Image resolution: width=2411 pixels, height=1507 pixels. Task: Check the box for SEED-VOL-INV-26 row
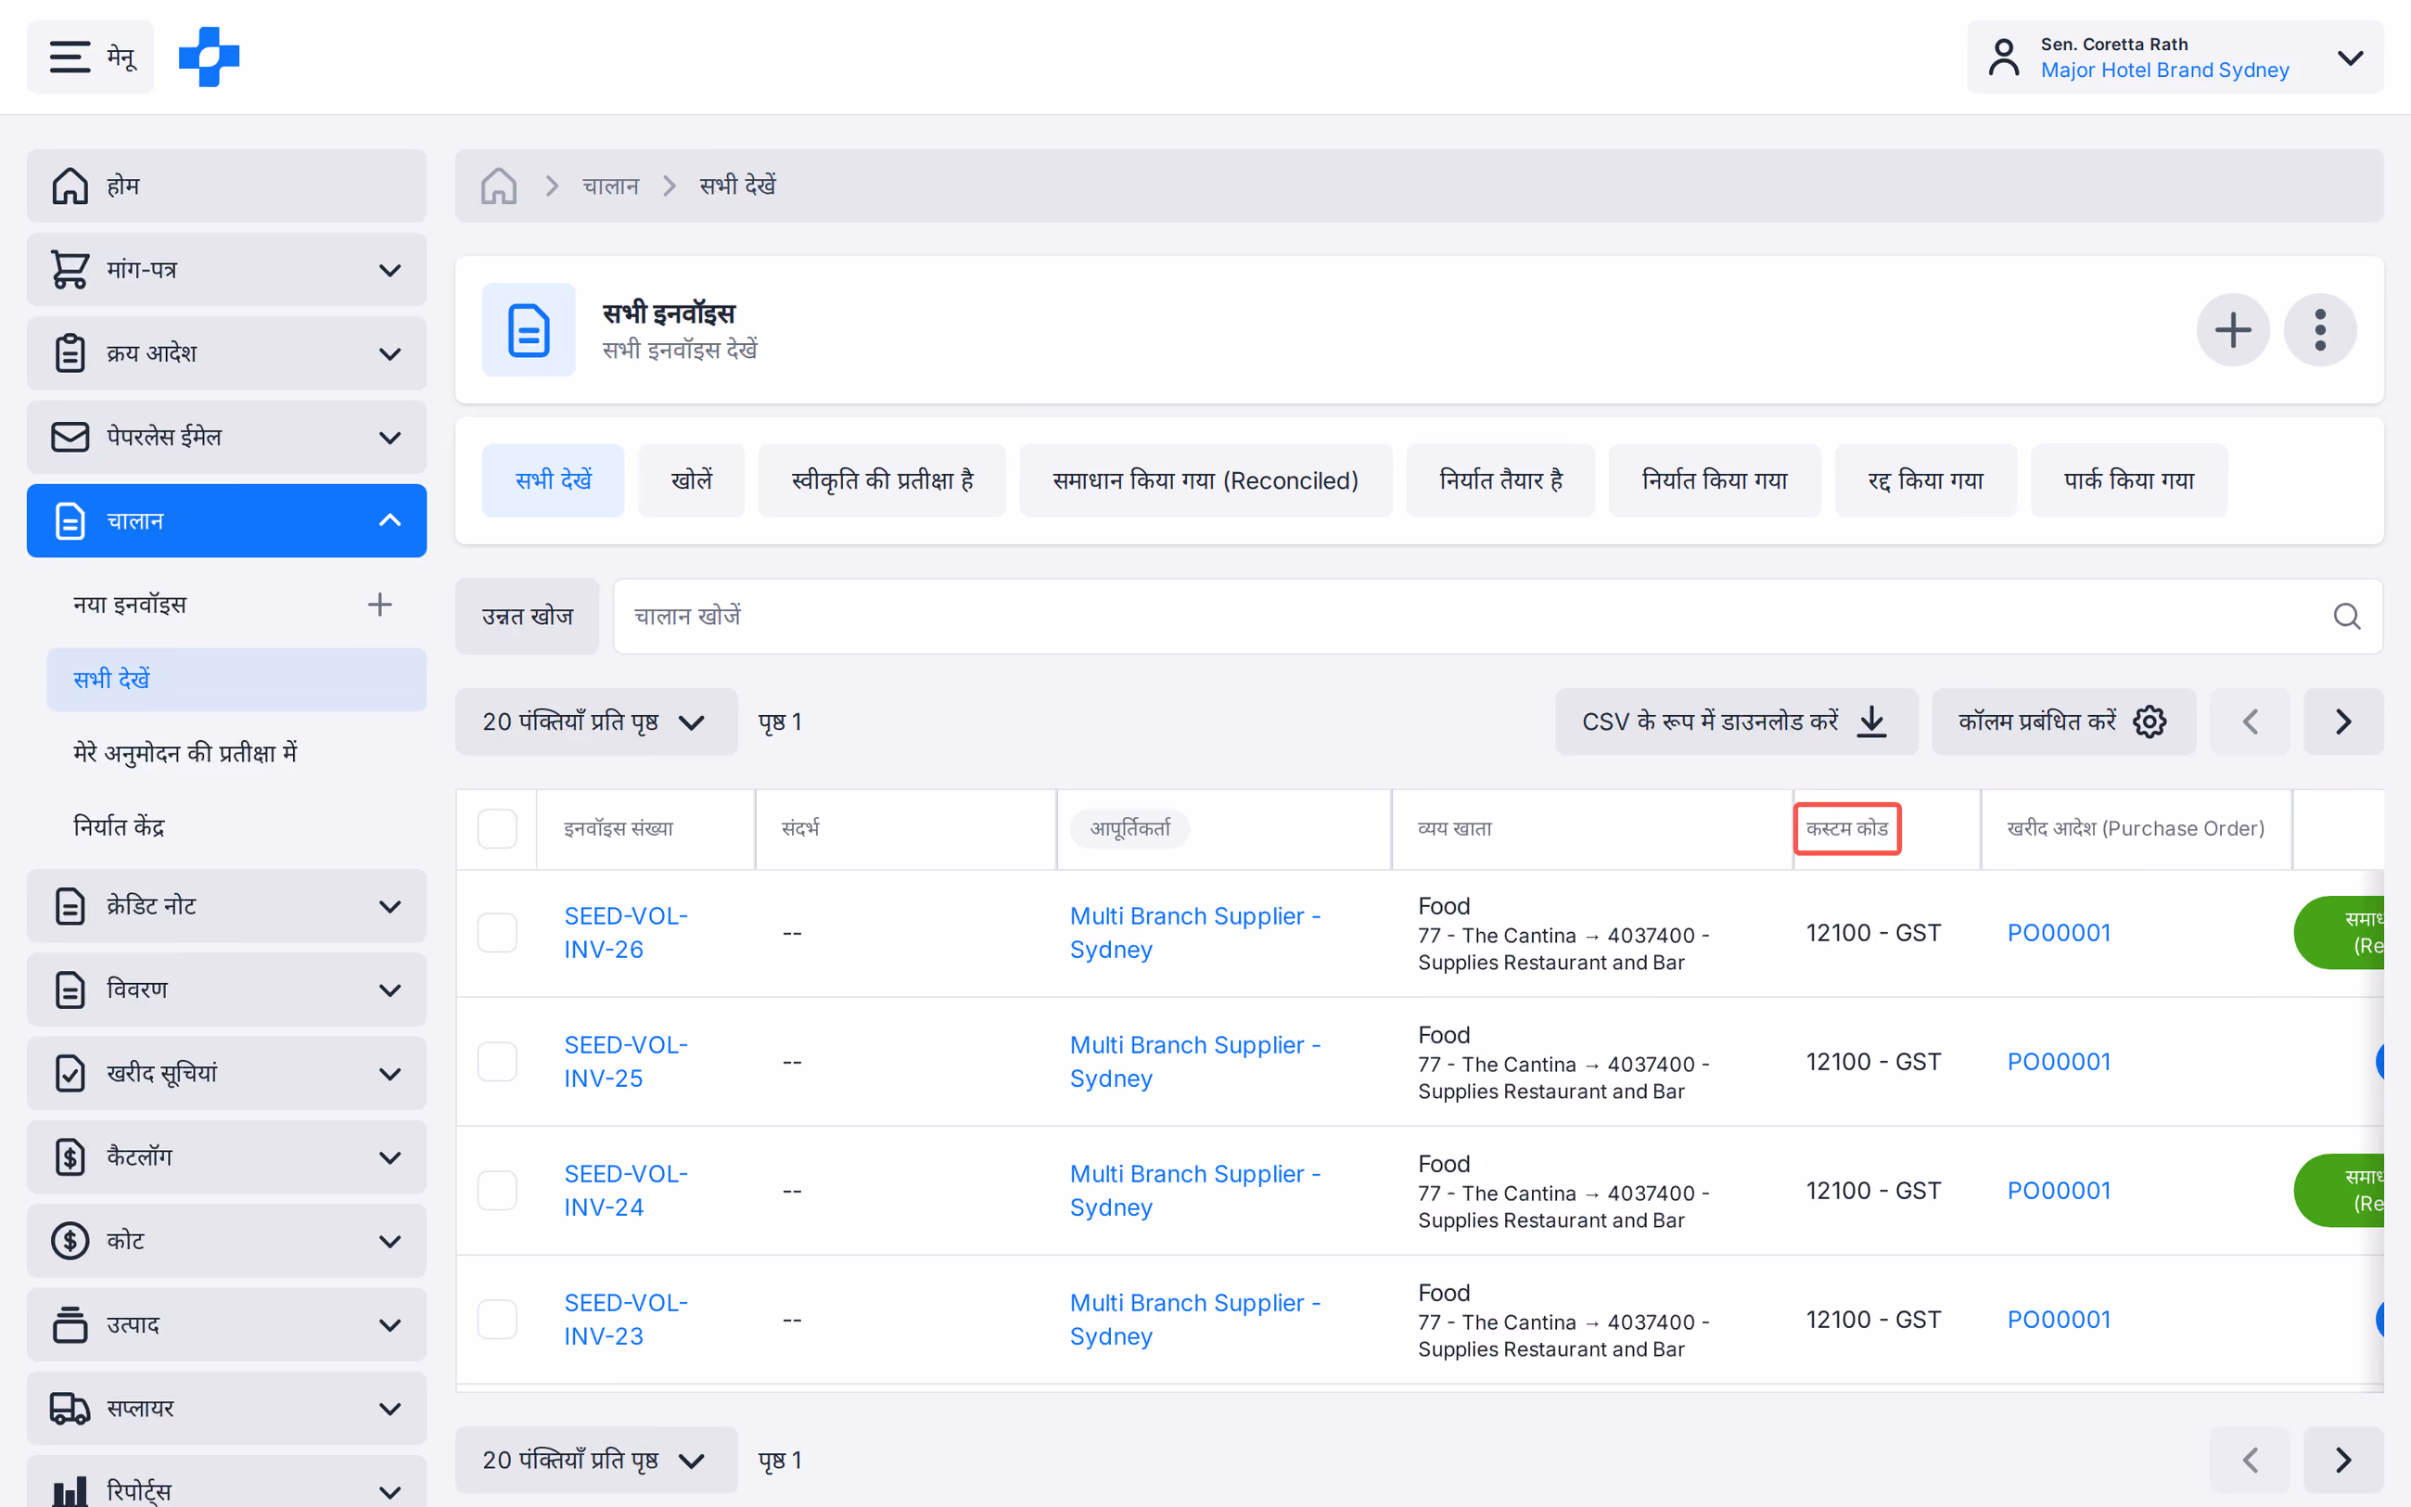point(497,932)
